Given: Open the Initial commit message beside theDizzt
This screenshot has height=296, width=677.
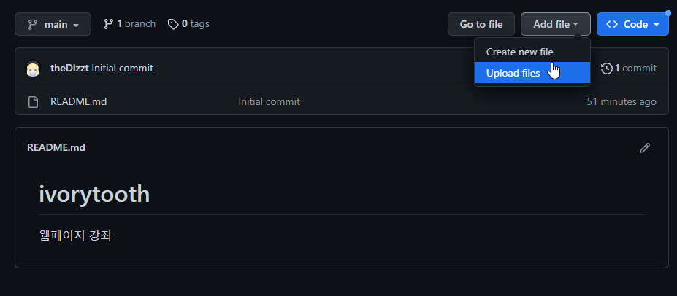Looking at the screenshot, I should click(122, 68).
